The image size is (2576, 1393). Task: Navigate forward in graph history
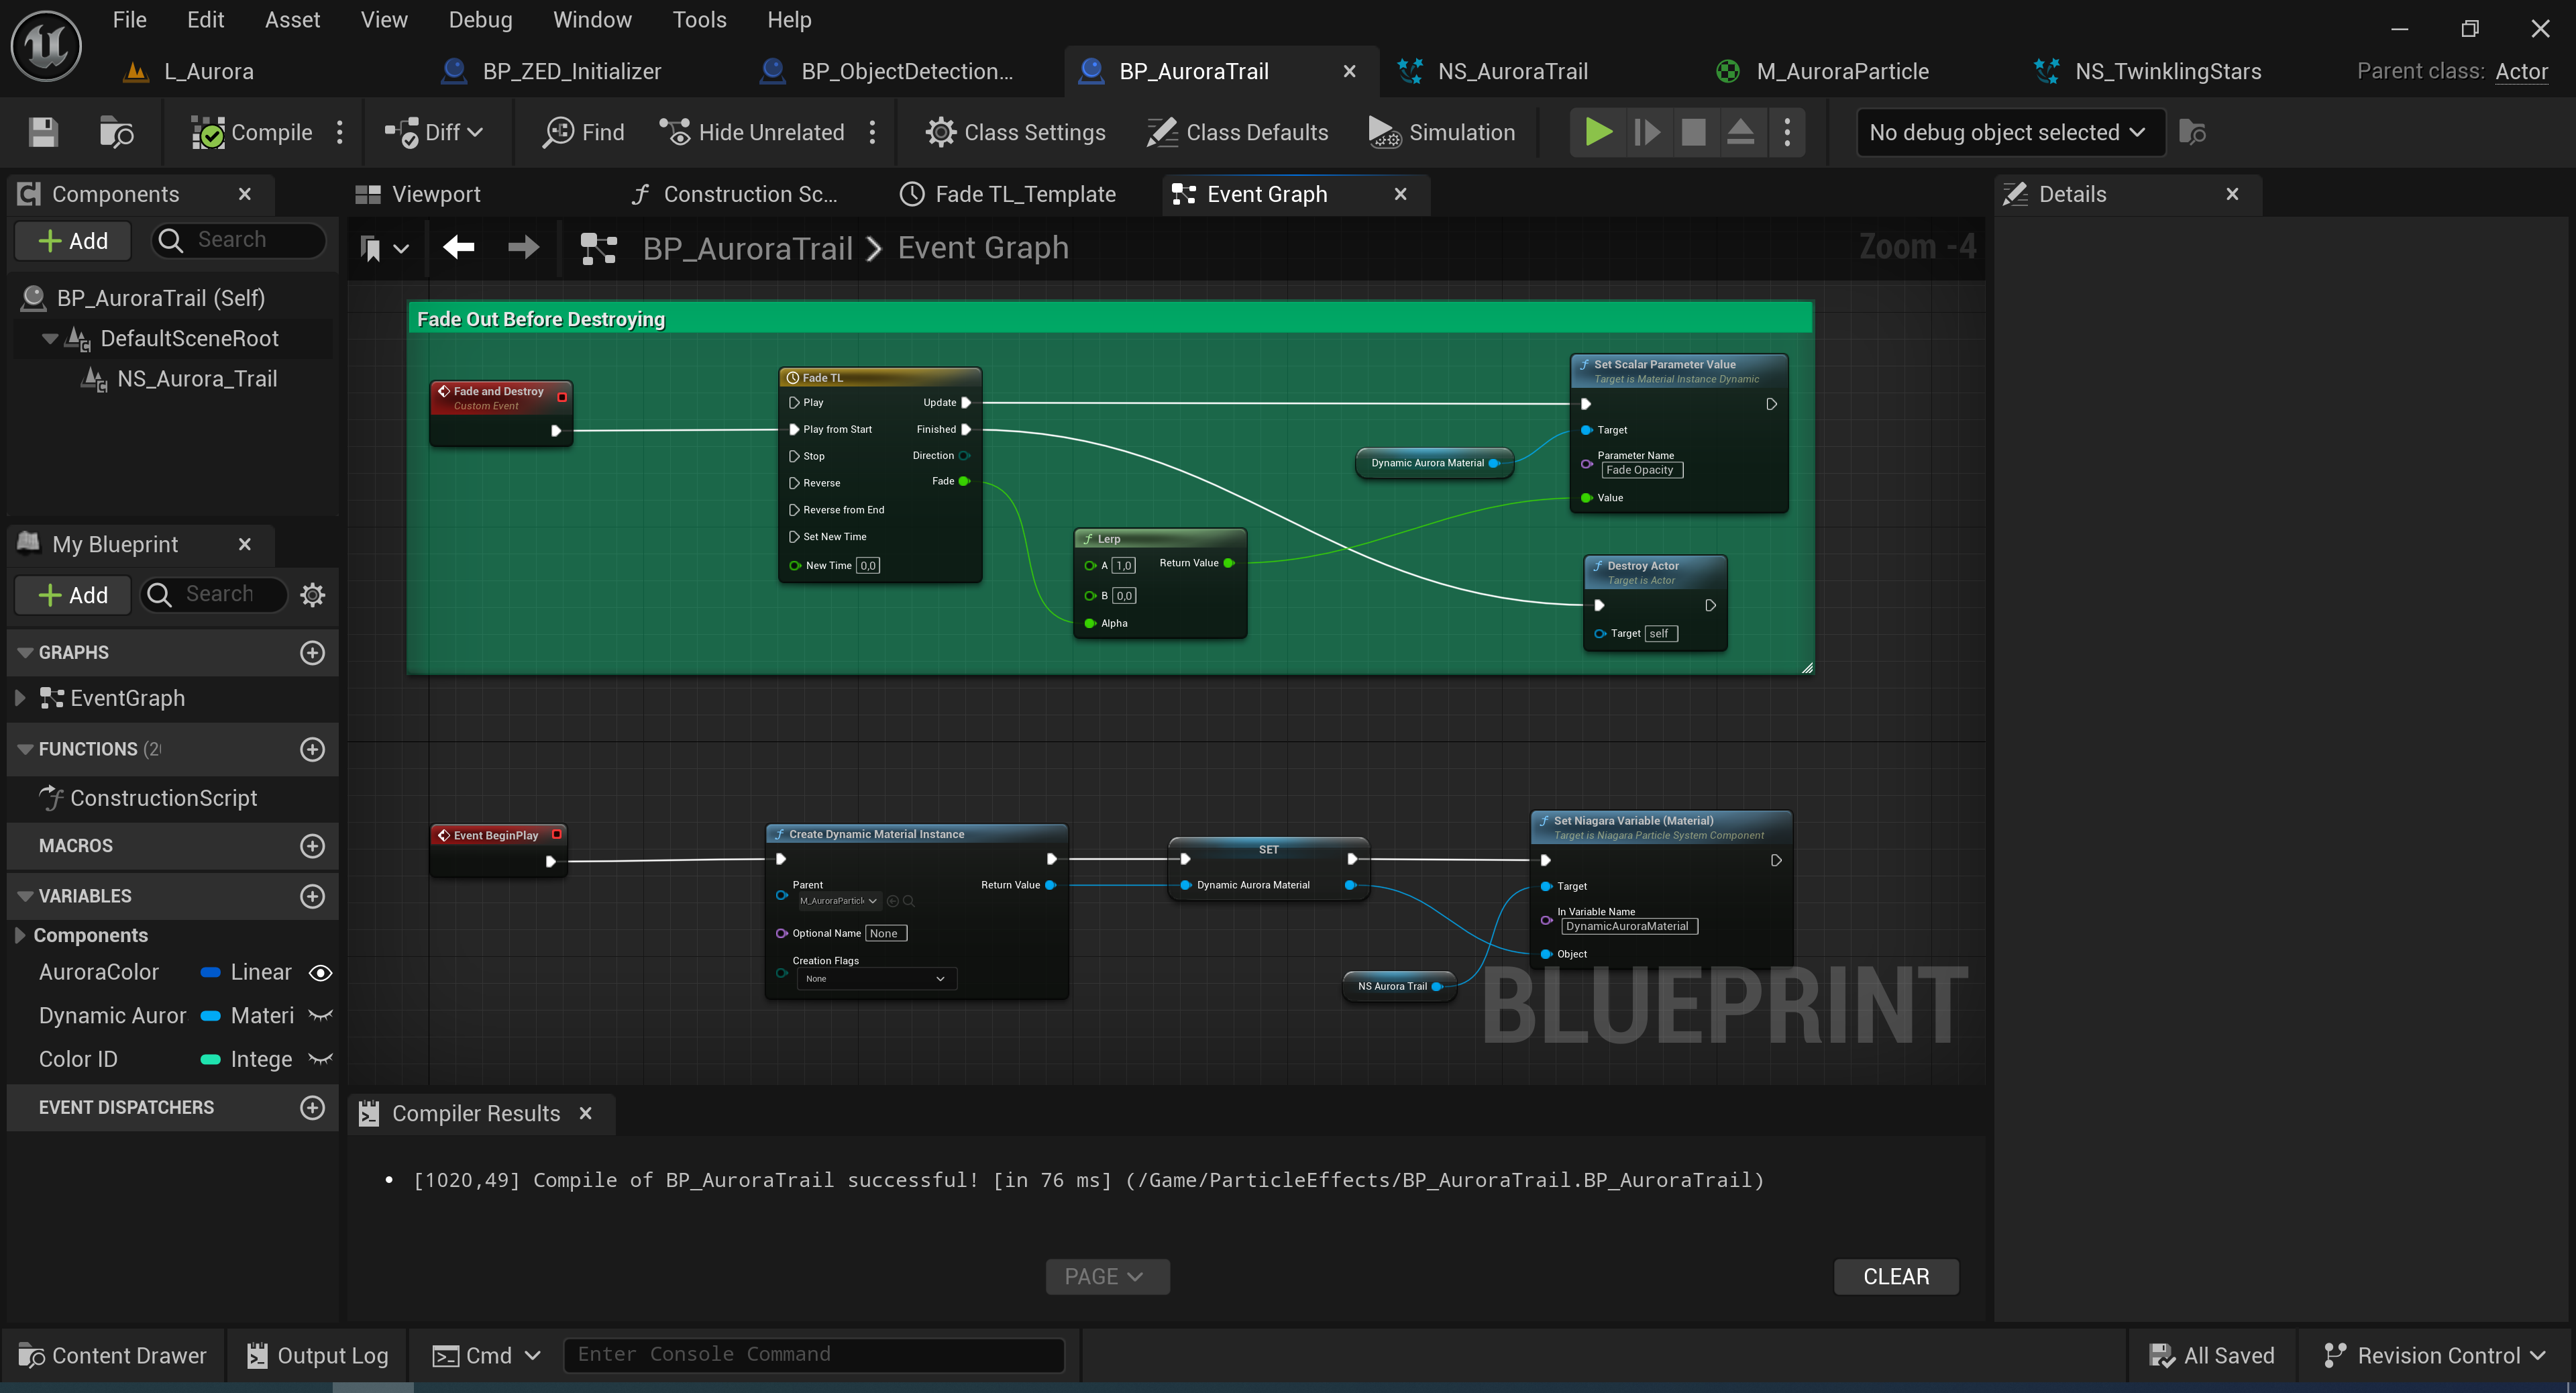click(523, 247)
